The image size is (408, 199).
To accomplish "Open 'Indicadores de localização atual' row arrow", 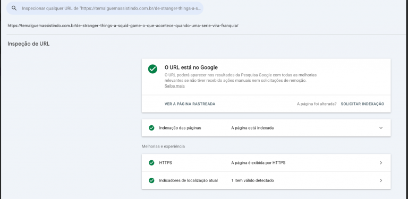I will point(381,180).
